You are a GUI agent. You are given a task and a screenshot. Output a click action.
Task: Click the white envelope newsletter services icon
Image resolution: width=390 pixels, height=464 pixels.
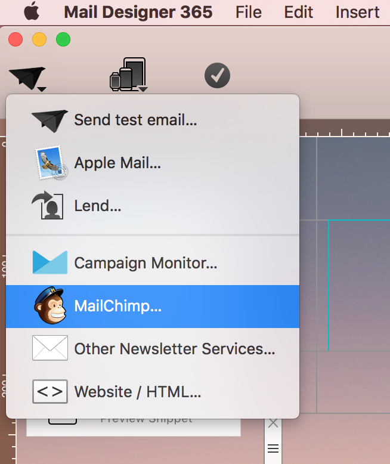coord(49,348)
